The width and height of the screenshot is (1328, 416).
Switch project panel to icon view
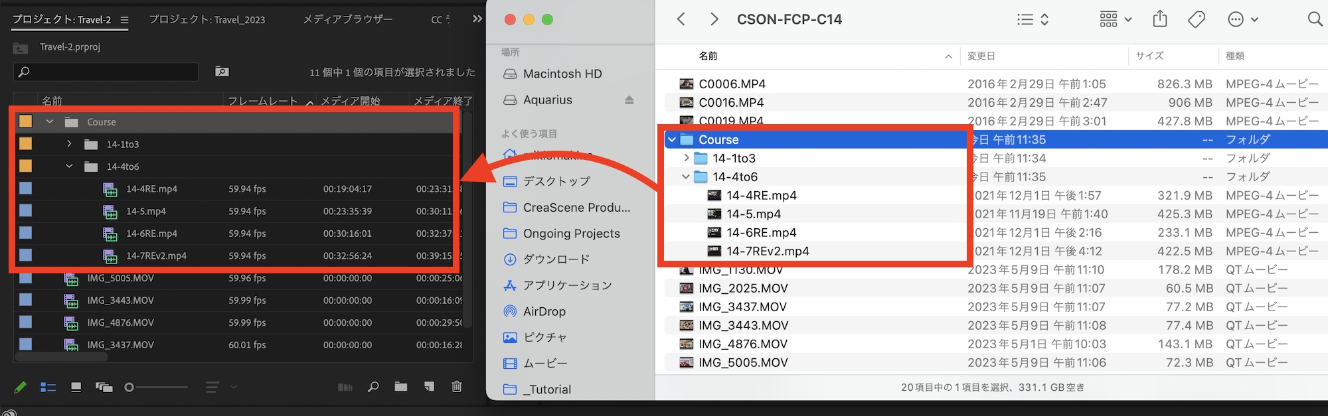76,387
